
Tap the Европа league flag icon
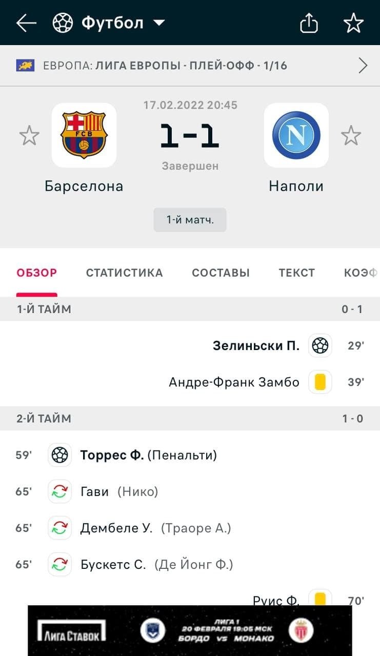(x=25, y=66)
